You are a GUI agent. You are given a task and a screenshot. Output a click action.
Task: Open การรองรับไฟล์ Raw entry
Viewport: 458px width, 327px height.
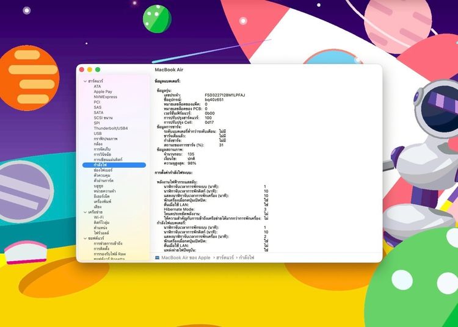point(109,254)
